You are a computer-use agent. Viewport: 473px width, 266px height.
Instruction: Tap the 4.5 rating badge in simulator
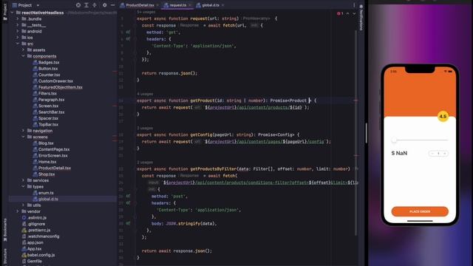[443, 117]
